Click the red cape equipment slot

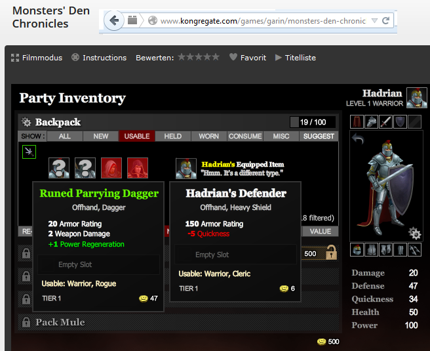(x=357, y=122)
